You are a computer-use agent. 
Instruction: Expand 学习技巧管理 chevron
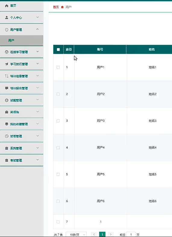coord(38,64)
